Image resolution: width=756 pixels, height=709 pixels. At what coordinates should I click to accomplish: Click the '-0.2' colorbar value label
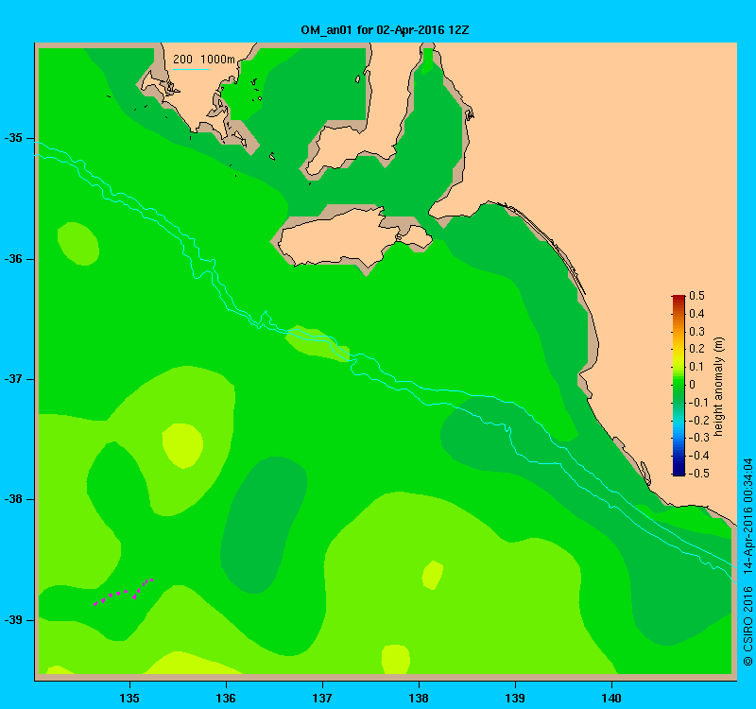697,420
